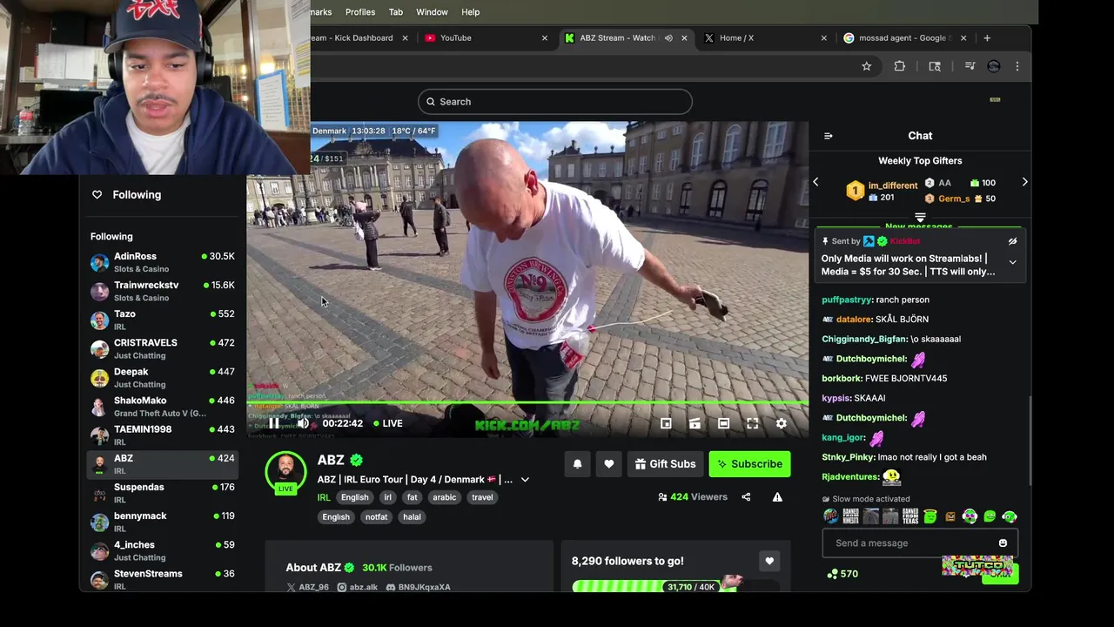This screenshot has height=627, width=1114.
Task: Click the Following heart header
Action: click(x=126, y=195)
